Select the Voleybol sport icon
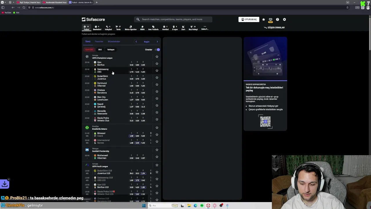This screenshot has width=371, height=209. click(x=108, y=28)
